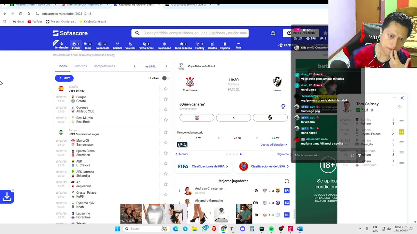
Task: Go to previous day with left chevron
Action: (135, 66)
